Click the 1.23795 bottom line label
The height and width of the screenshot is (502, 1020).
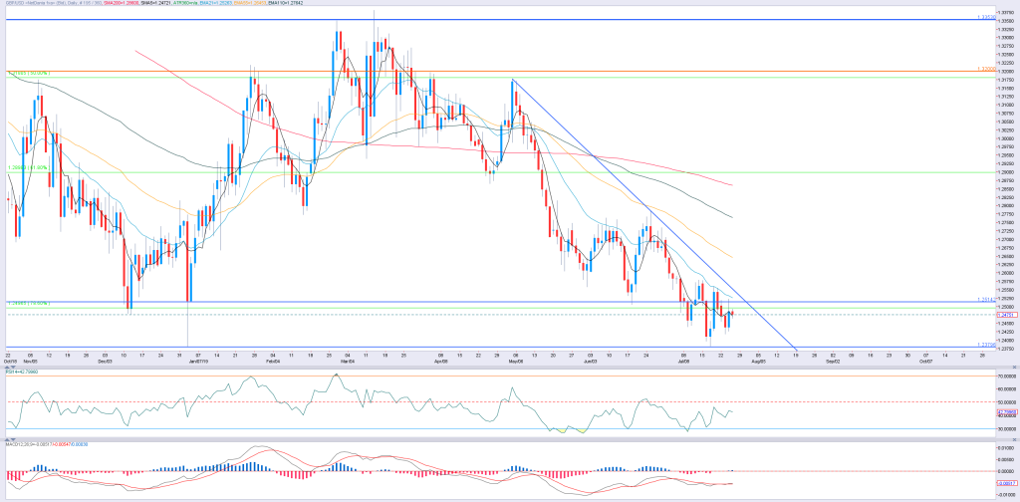coord(986,345)
